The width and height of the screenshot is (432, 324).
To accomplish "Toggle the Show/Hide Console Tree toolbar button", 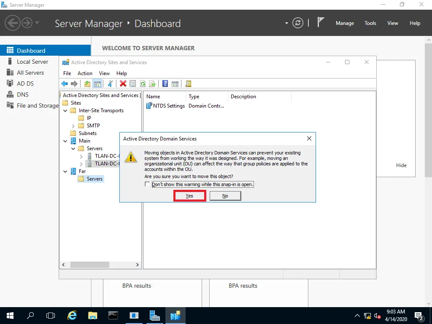I will (x=97, y=84).
